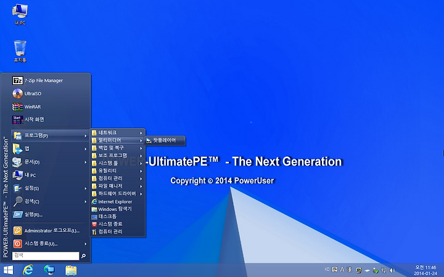Select the 내 PC desktop icon
Screen dimensions: 444x277
pos(20,14)
